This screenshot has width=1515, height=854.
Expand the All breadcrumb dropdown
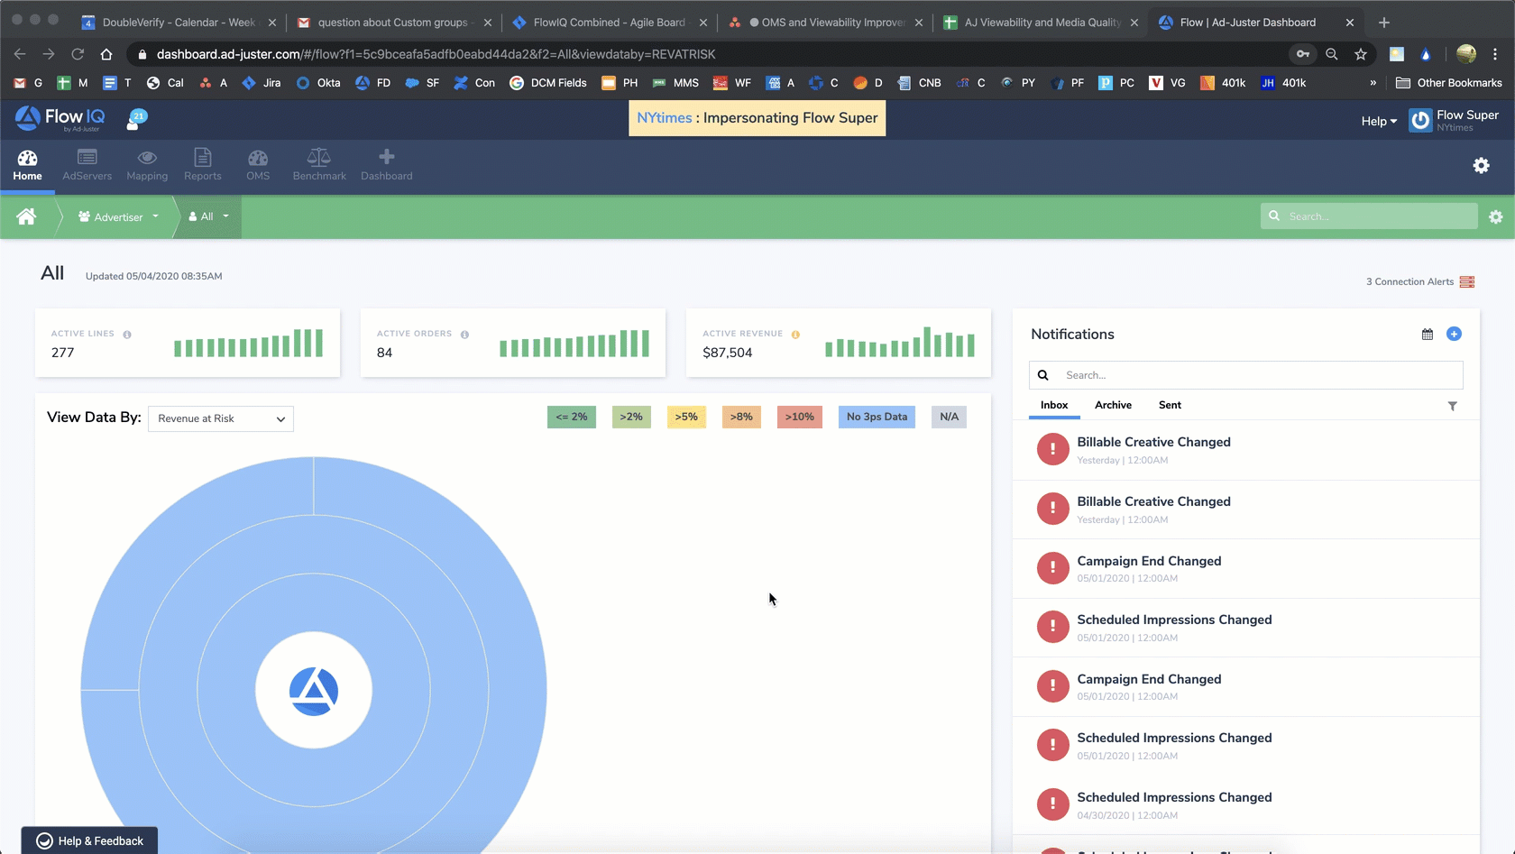coord(208,217)
